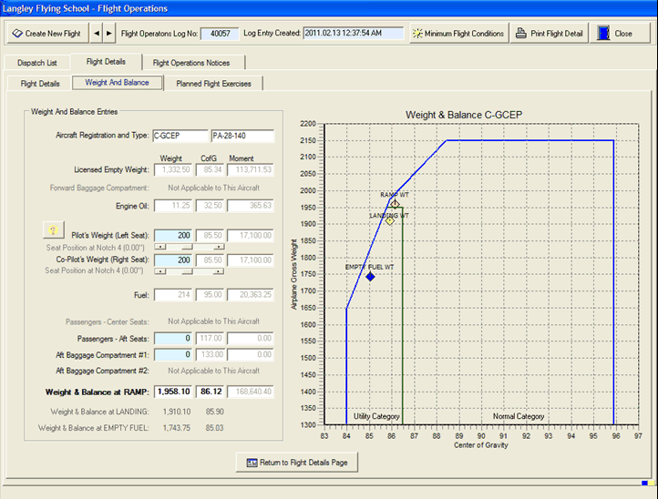The image size is (658, 499).
Task: Click the Aft Baggage Compartment #1 weight field
Action: [x=173, y=354]
